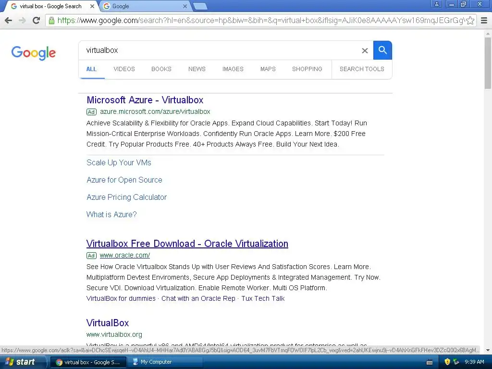This screenshot has width=492, height=369.
Task: Open the What is Azure? link
Action: (x=111, y=214)
